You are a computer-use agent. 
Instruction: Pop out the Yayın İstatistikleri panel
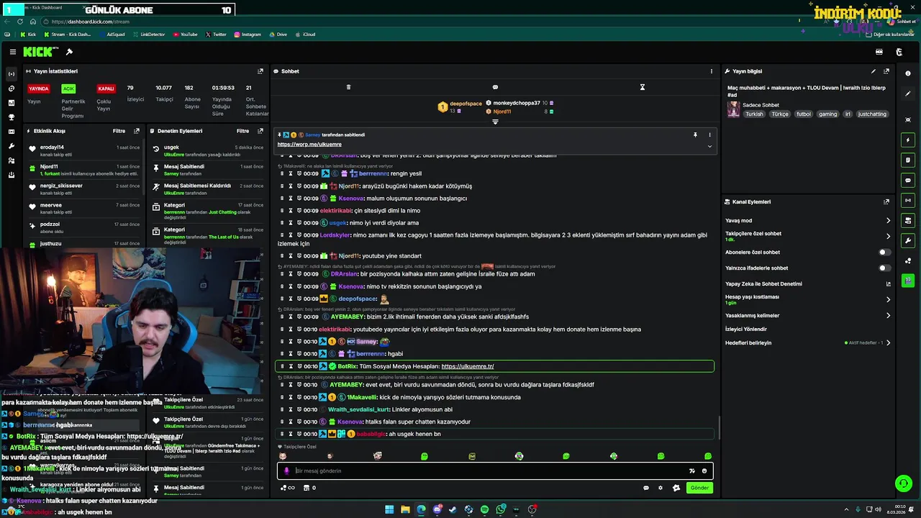click(x=260, y=71)
